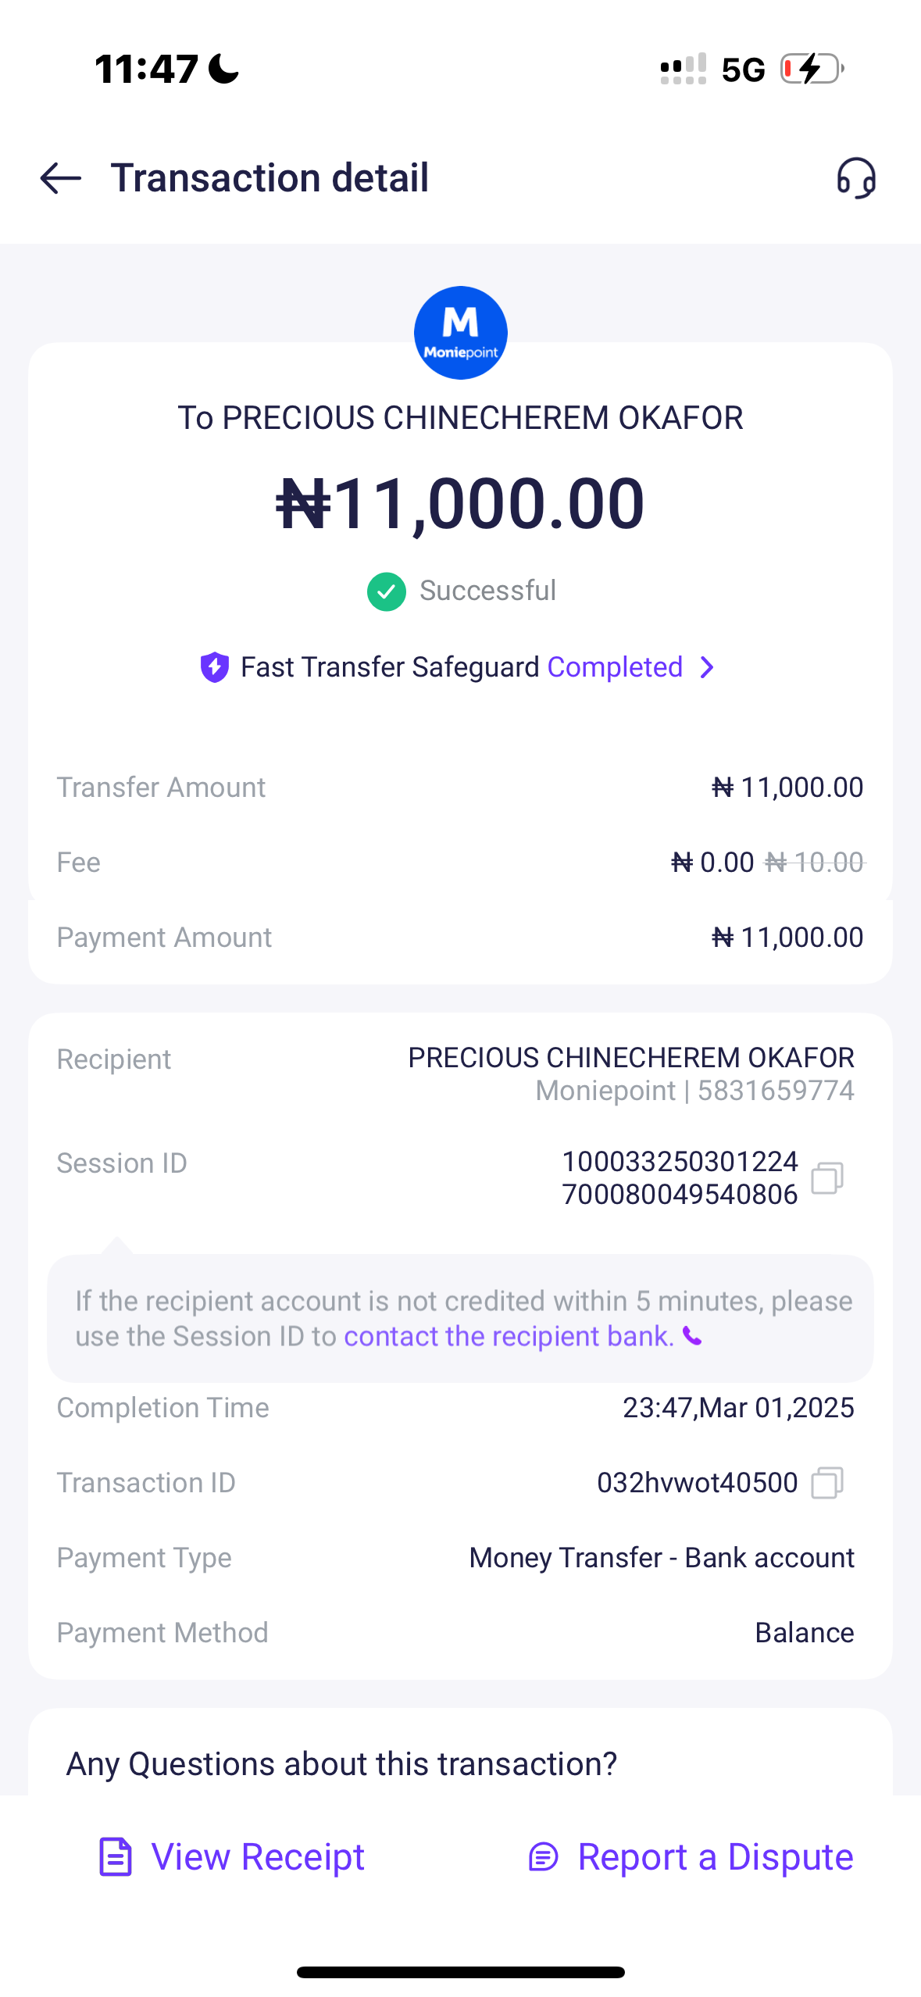Expand Fast Transfer Safeguard details chevron

point(708,667)
